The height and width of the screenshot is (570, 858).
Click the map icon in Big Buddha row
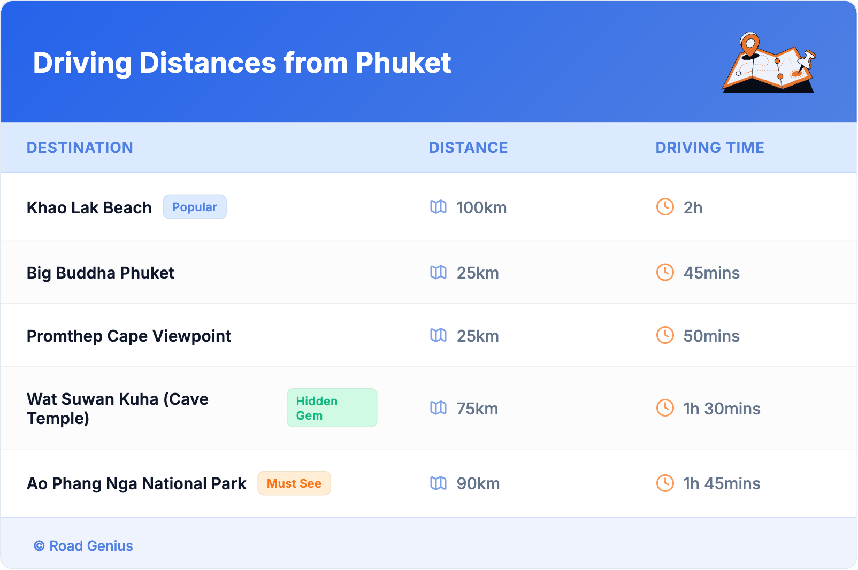[x=438, y=273]
